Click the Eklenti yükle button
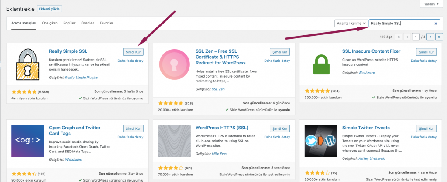The image size is (447, 182). point(49,9)
